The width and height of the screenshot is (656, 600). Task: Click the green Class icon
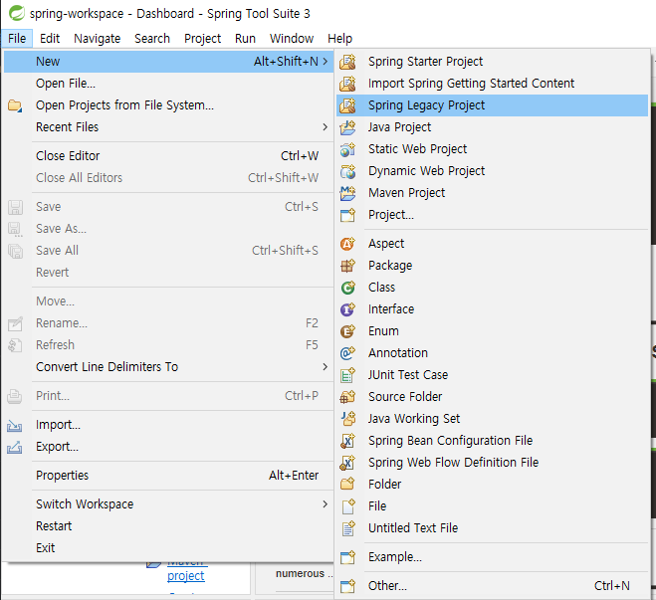[x=347, y=288]
